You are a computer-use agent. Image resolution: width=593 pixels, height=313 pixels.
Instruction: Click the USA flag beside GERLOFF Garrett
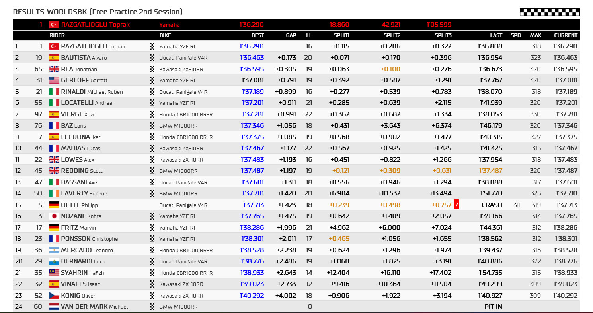coord(54,80)
